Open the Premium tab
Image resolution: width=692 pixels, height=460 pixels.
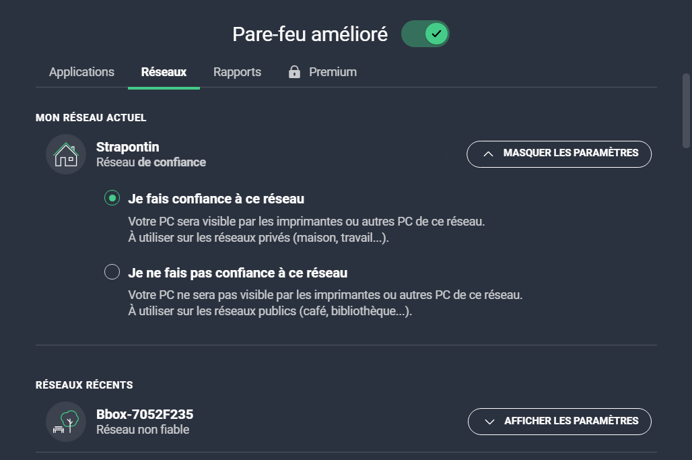pyautogui.click(x=333, y=71)
